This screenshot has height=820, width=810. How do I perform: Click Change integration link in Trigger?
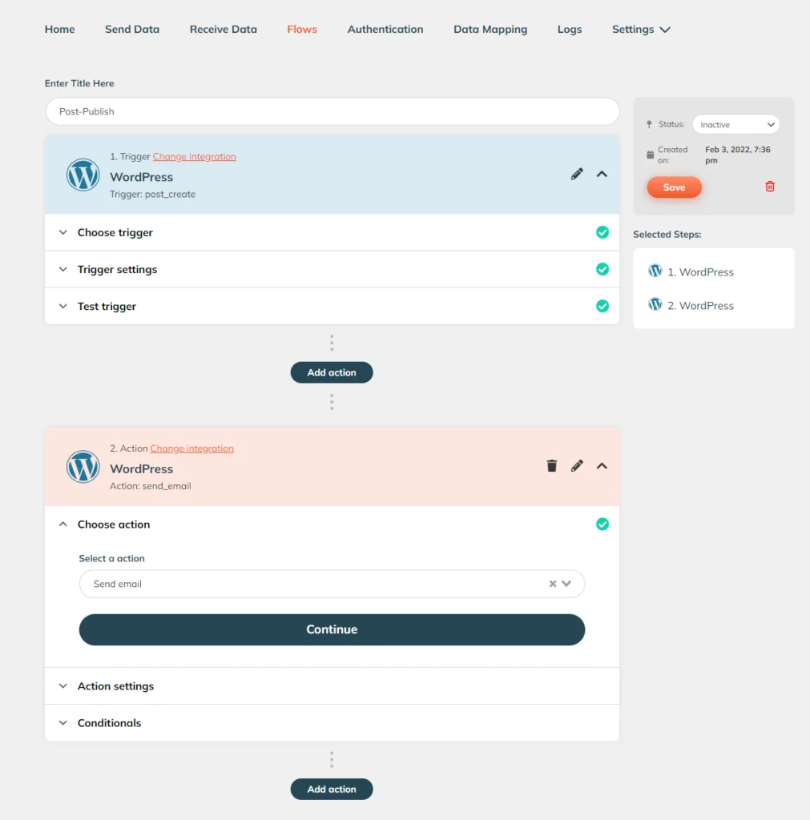pos(194,156)
